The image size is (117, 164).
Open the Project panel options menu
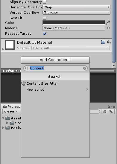[x=113, y=107]
